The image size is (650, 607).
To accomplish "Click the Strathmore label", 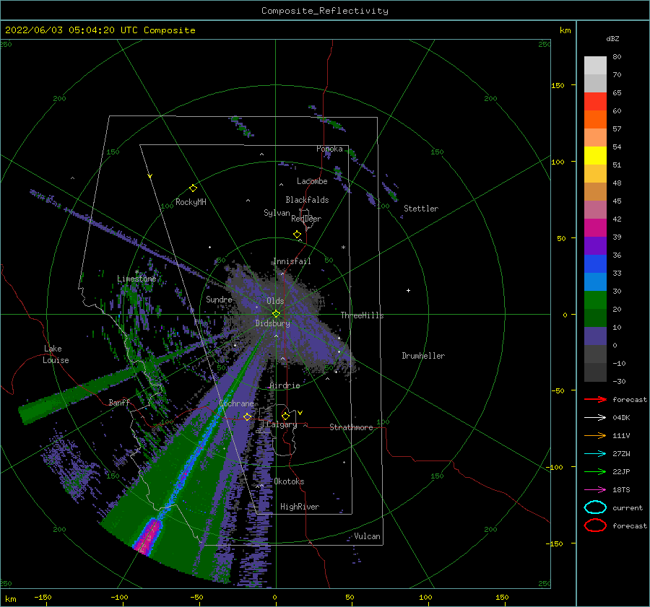I will pyautogui.click(x=351, y=427).
